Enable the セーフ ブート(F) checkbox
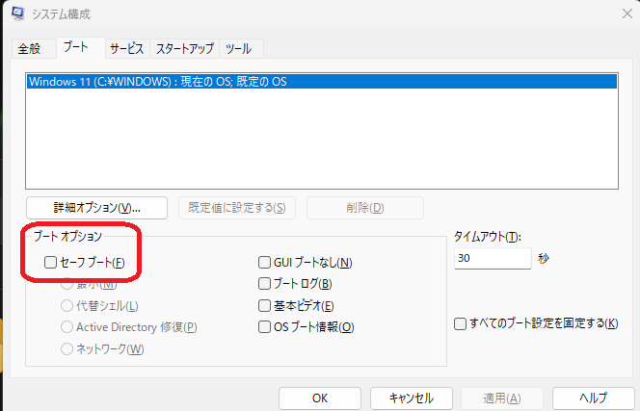The image size is (640, 411). pyautogui.click(x=51, y=262)
